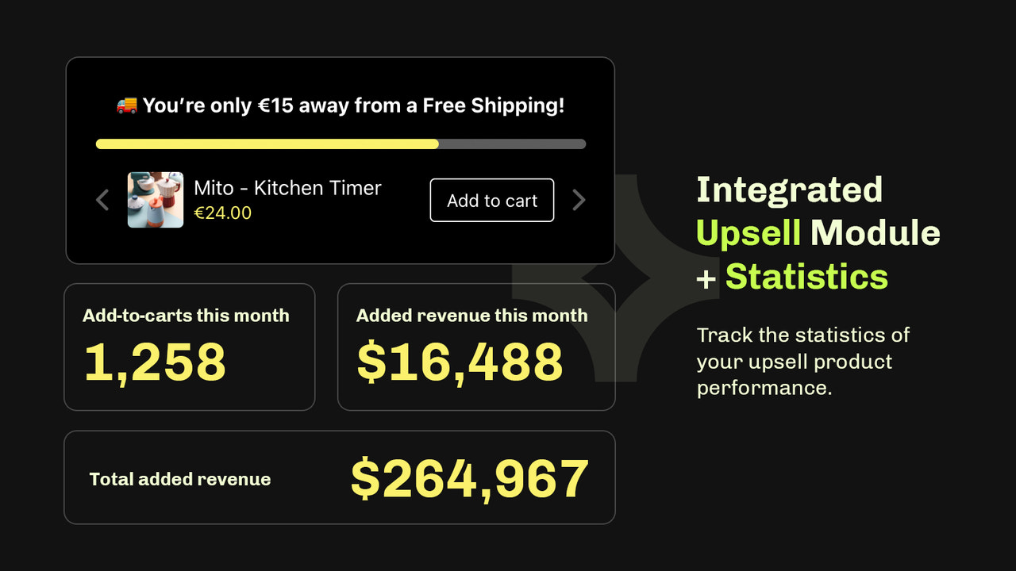This screenshot has width=1016, height=571.
Task: Select the 1,258 statistic value
Action: [153, 362]
